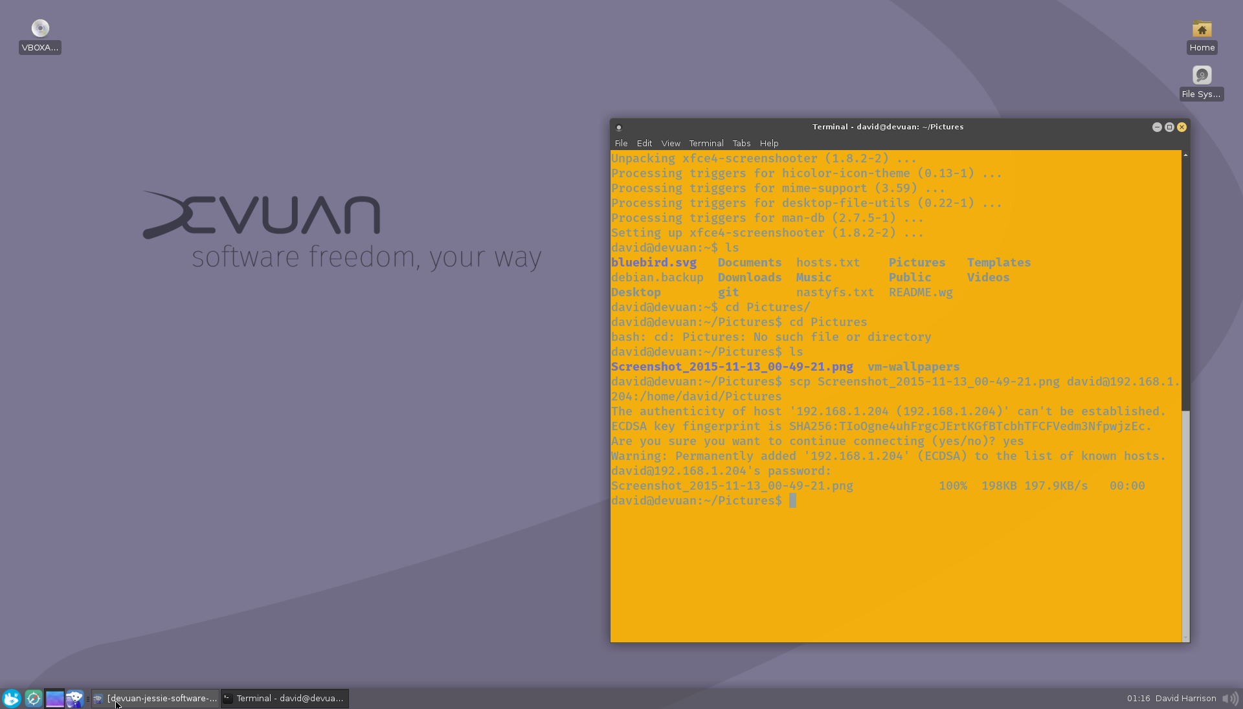Click the volume speaker icon in the panel
Image resolution: width=1243 pixels, height=709 pixels.
point(1229,699)
